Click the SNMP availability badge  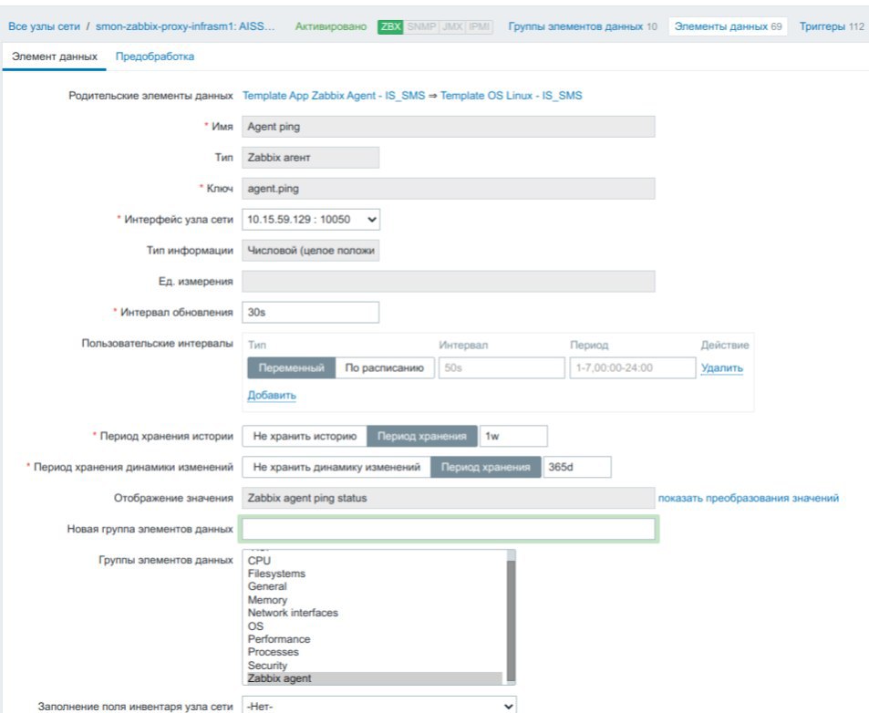(421, 26)
